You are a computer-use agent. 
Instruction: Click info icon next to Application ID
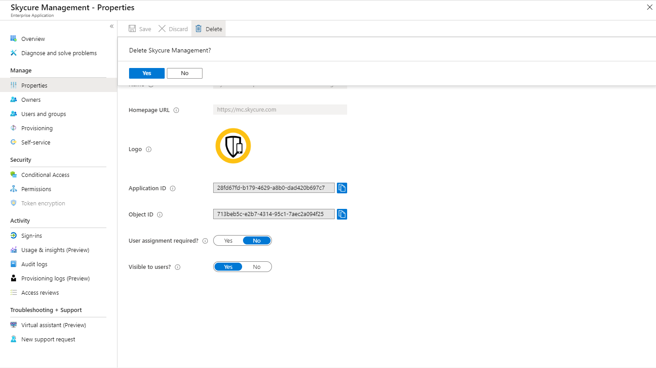pyautogui.click(x=173, y=188)
